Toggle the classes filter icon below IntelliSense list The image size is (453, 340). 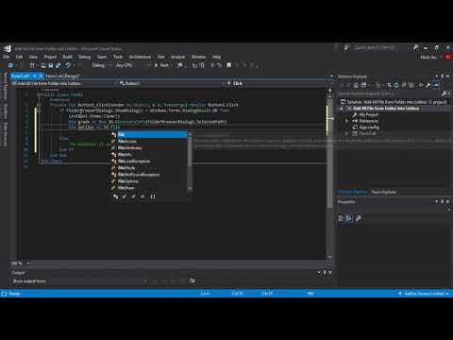tap(115, 196)
